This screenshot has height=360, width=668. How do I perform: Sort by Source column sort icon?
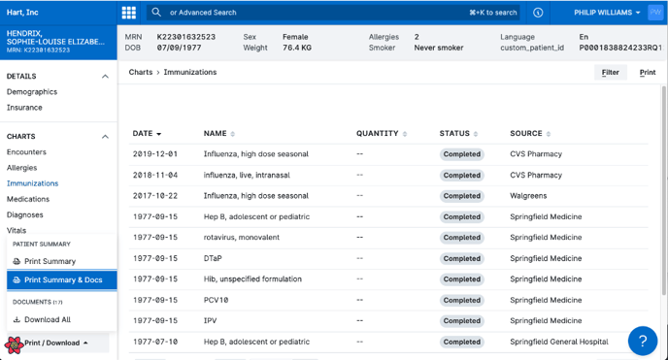(x=549, y=134)
